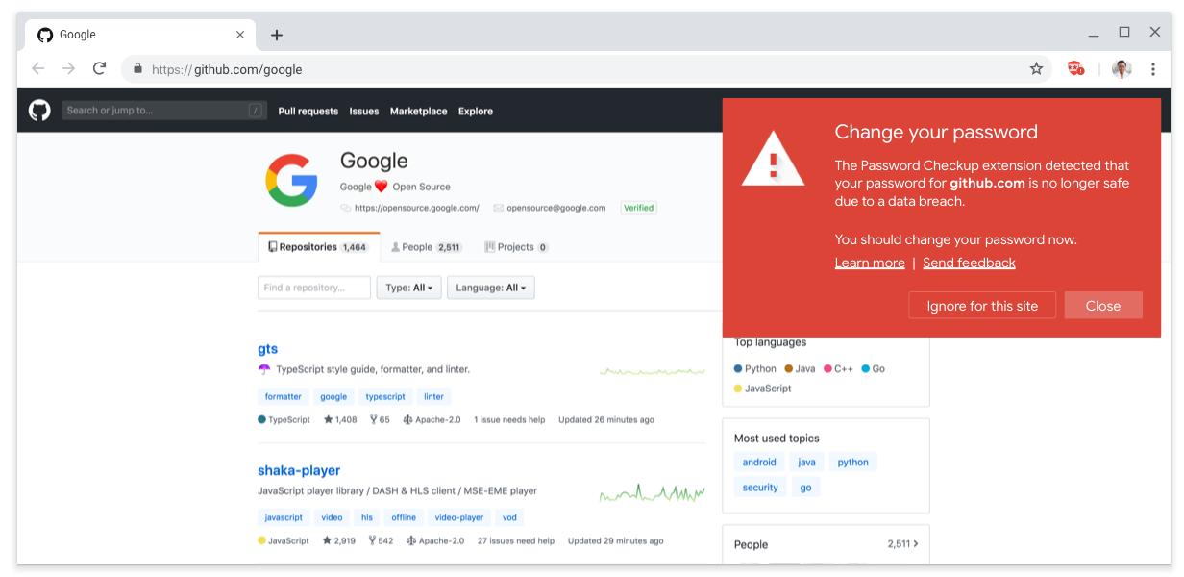Reload the page with refresh icon
Screen dimensions: 1184x577
[99, 69]
